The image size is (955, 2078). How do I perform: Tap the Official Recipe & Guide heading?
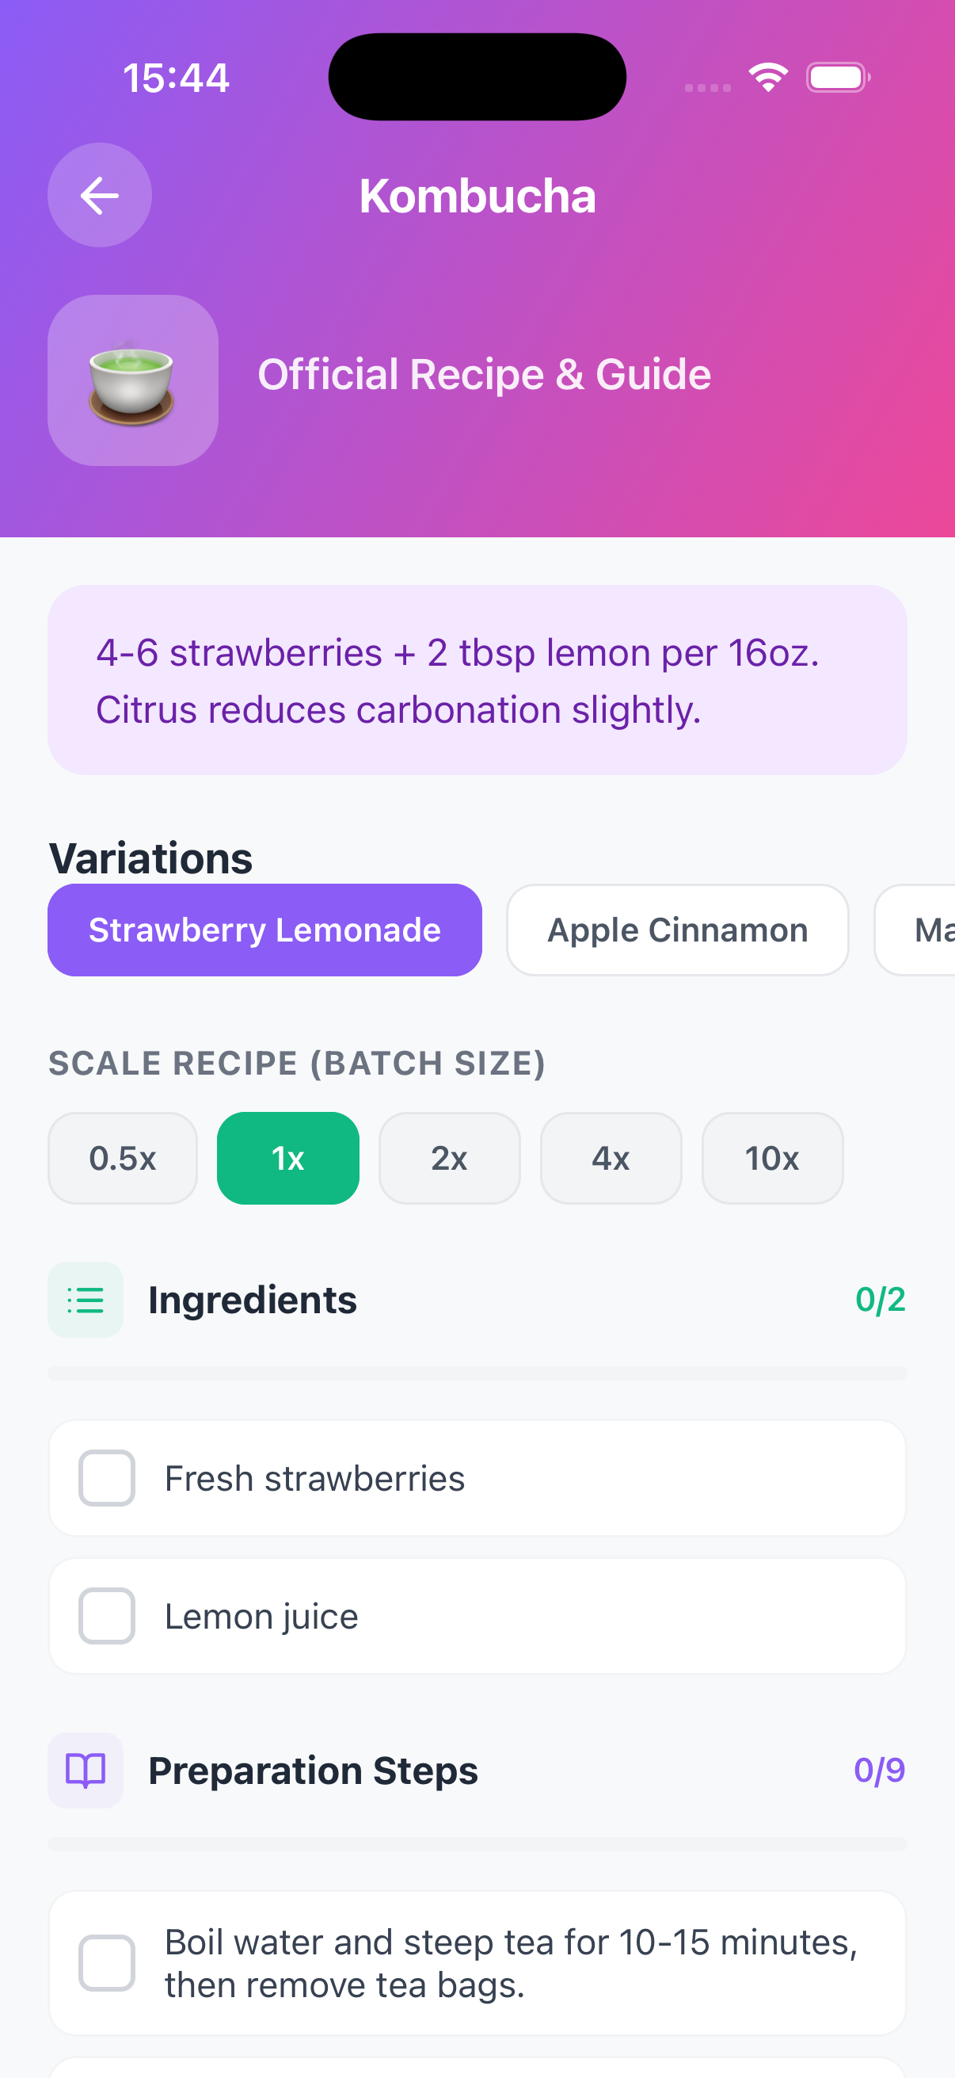pos(484,372)
